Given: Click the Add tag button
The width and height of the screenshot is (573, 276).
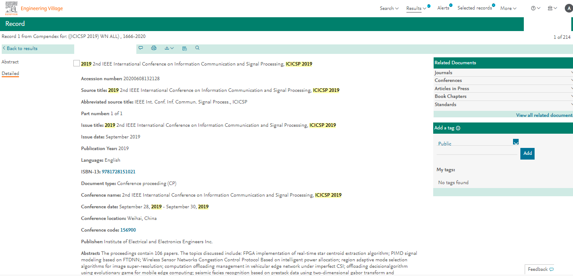Looking at the screenshot, I should coord(527,153).
